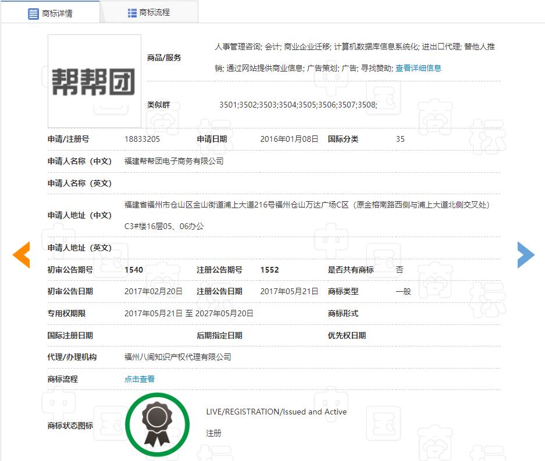Select the 申请/注册号 label
Screen dimensions: 545x461
click(69, 140)
